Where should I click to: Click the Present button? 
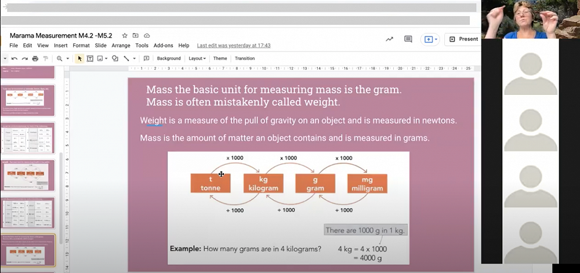[x=463, y=39]
